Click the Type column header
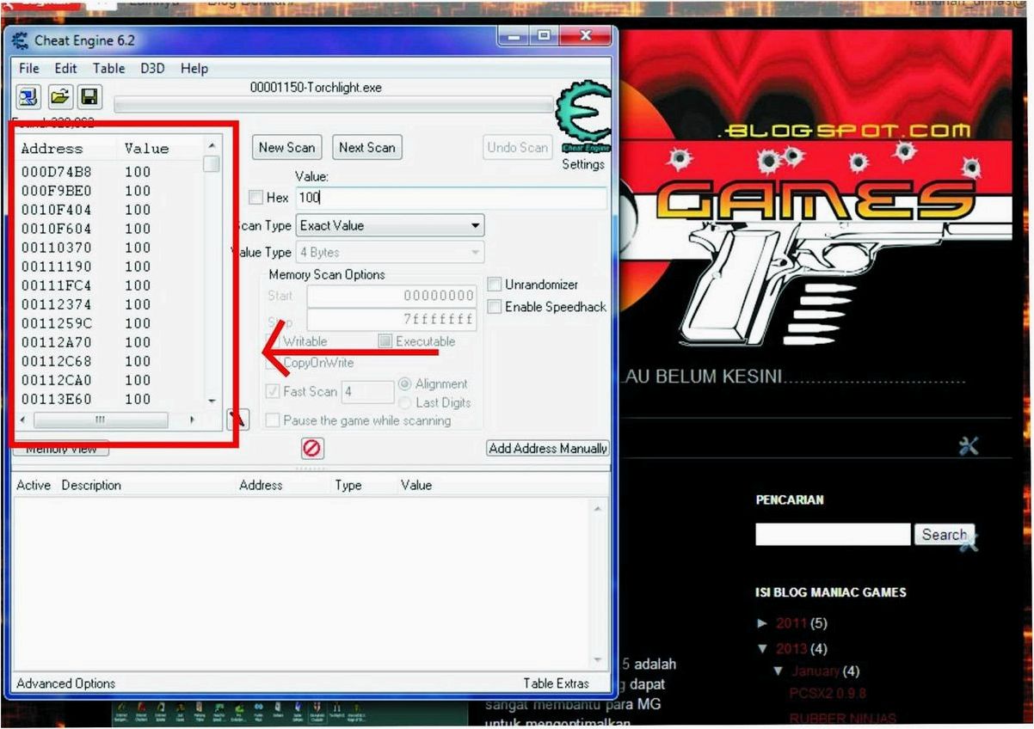 348,486
